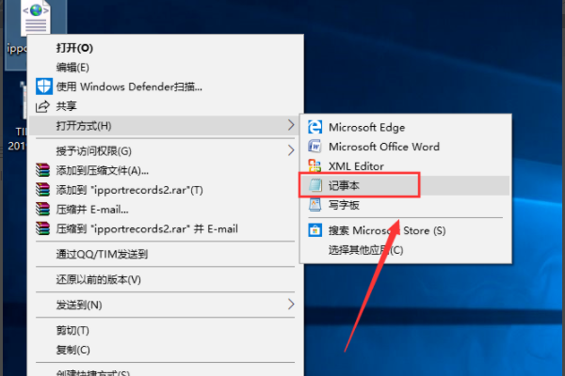
Task: Choose 通过QQ/TIM发送到
Action: click(166, 255)
